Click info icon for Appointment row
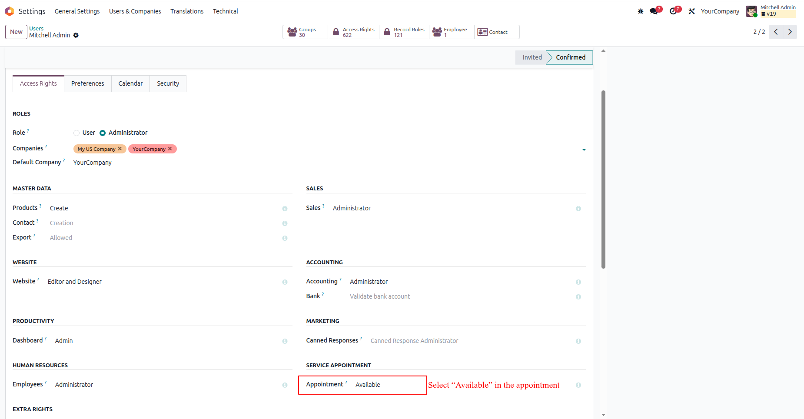 [x=578, y=385]
